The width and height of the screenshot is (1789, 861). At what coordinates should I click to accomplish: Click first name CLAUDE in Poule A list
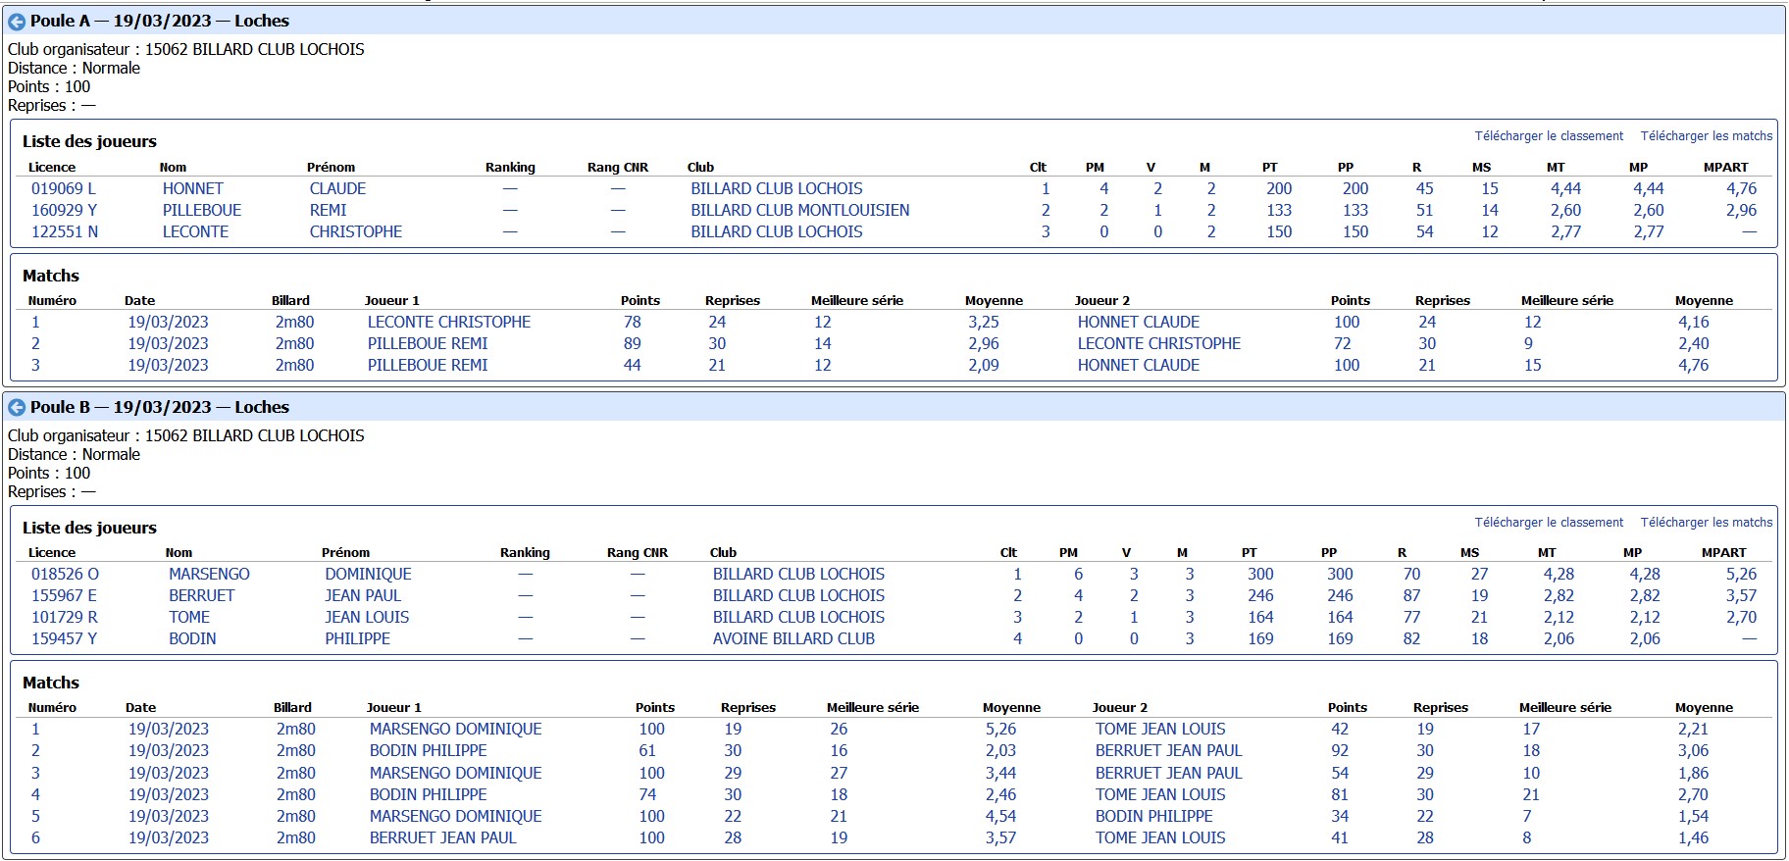337,188
